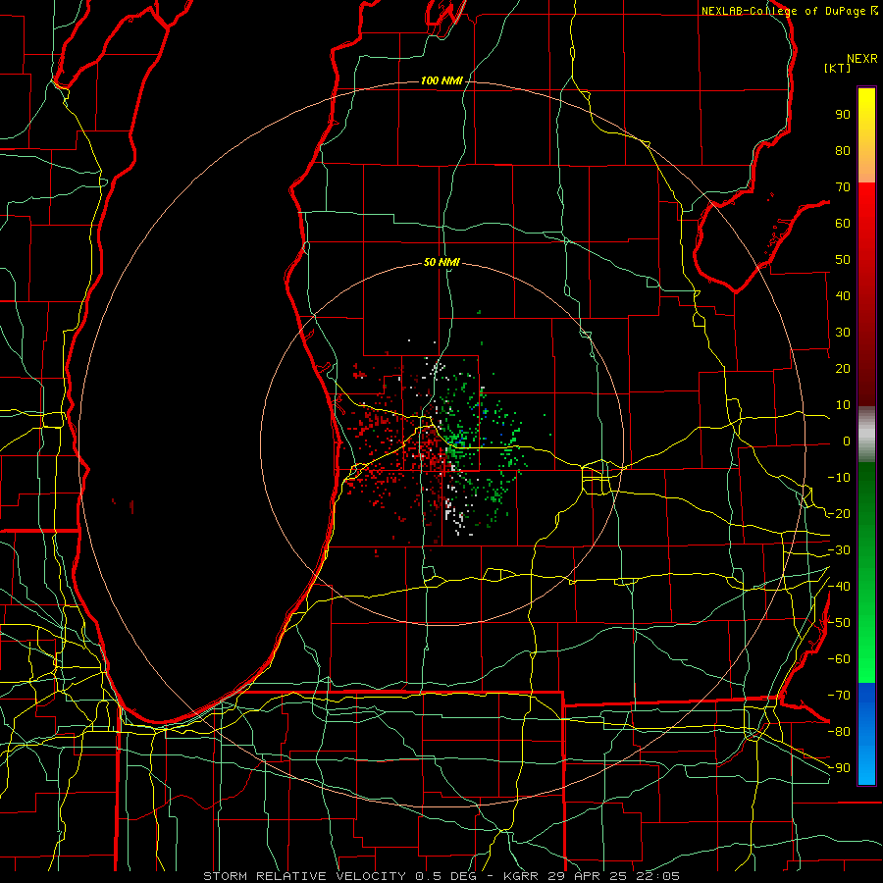The image size is (883, 883).
Task: Select the -20 scale value
Action: tap(839, 513)
